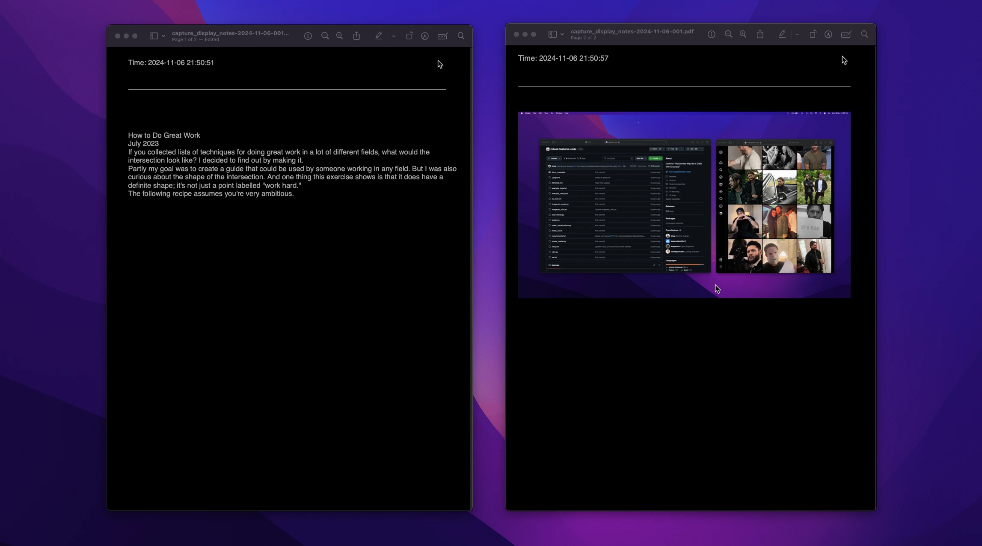
Task: Select highlight pen in left Preview window
Action: (379, 36)
